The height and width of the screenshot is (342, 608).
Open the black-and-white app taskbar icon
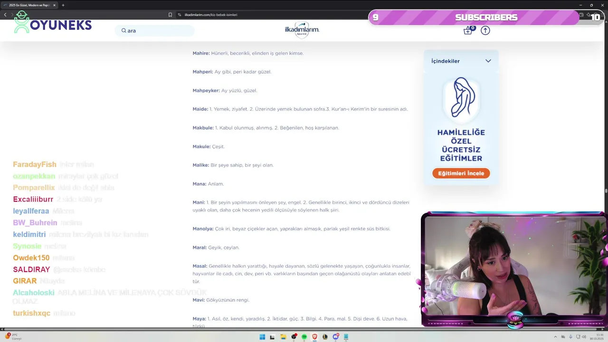272,337
